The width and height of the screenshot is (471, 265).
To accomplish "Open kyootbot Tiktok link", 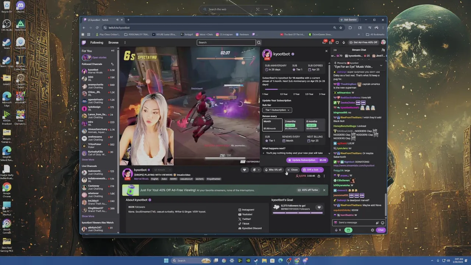I will [x=244, y=223].
